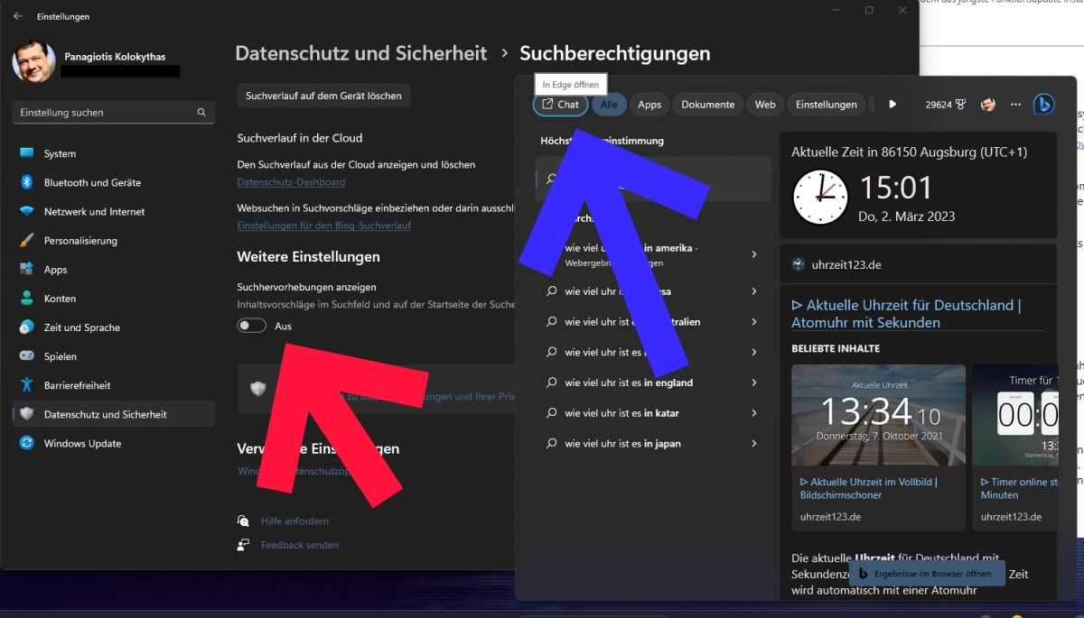Screen dimensions: 1084x618
Task: Select the Zeit und Sprache icon
Action: 27,327
